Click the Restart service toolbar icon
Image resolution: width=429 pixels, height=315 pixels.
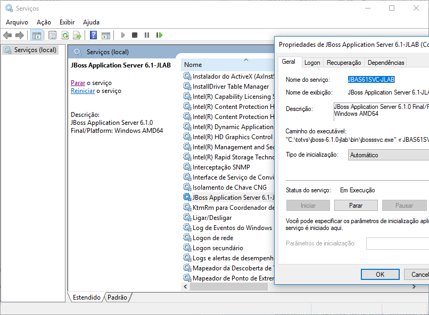coord(159,35)
